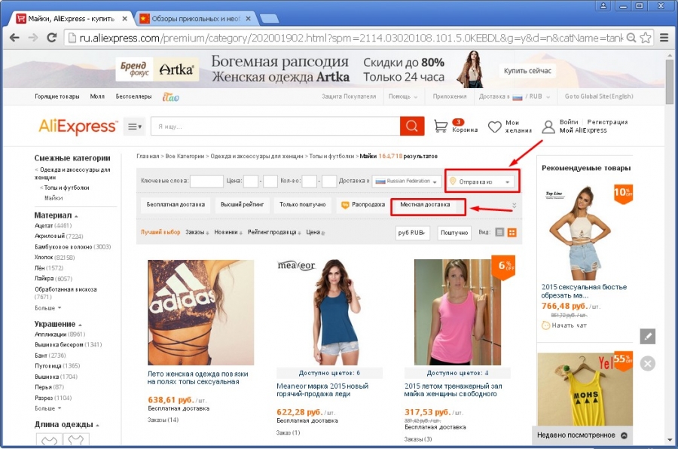Switch to Обзоры прикольных tab
This screenshot has height=449, width=678.
(195, 19)
